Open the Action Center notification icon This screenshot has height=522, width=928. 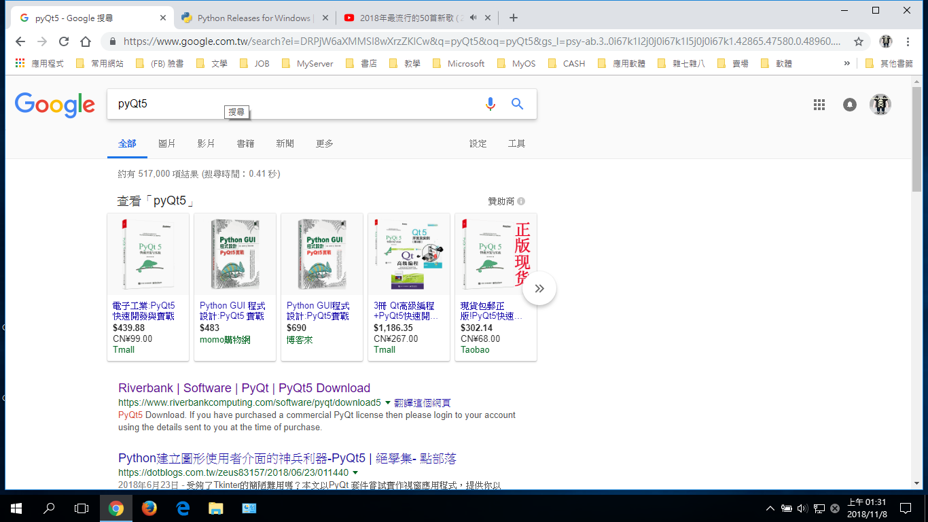tap(905, 508)
